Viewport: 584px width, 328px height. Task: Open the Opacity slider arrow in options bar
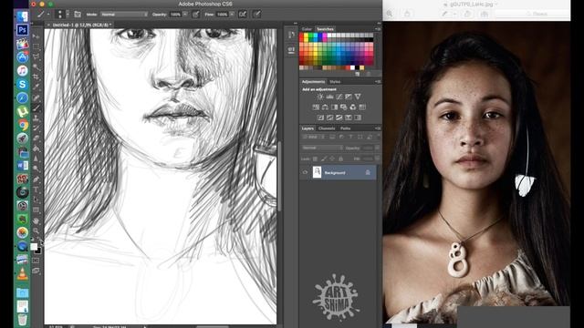coord(185,15)
